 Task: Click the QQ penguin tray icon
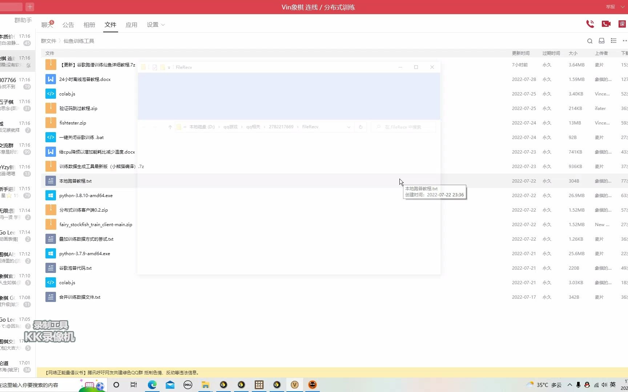[587, 385]
